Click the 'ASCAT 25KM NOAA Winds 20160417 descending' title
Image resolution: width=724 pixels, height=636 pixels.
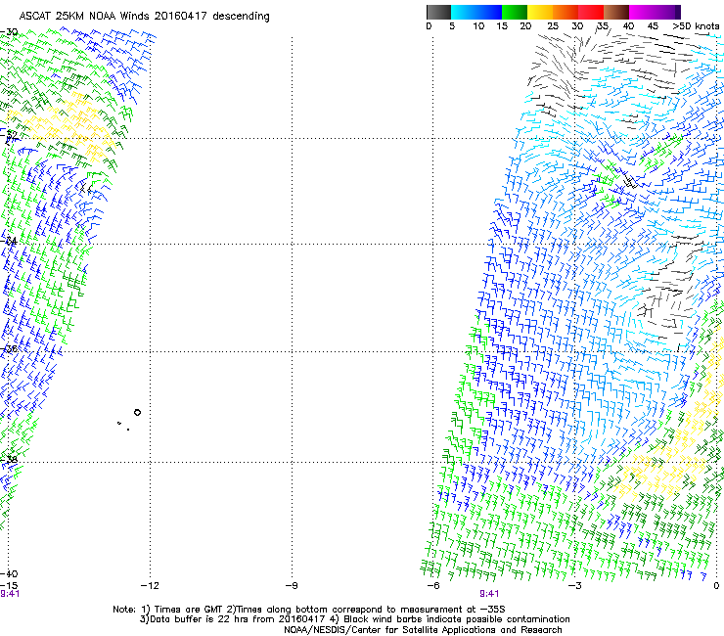click(x=144, y=17)
